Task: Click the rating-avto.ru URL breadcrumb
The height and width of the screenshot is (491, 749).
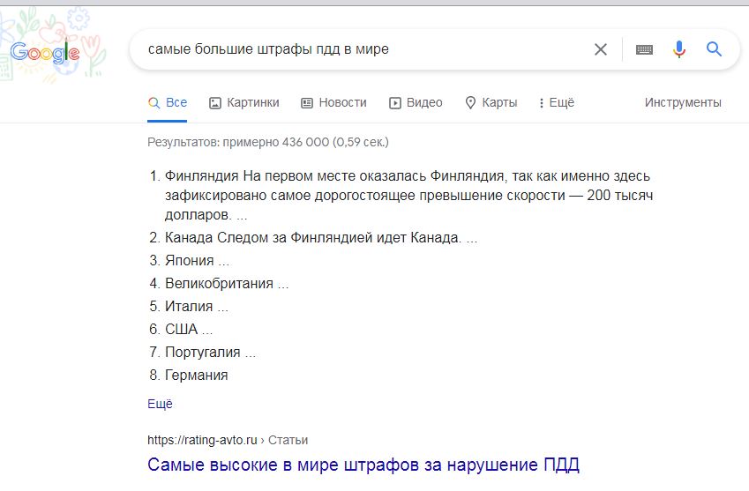Action: click(x=228, y=440)
